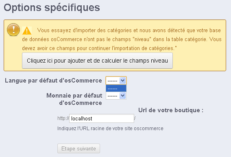Click 'Cliquez ici pour ajouter et de calculer le champs niveau'
The width and height of the screenshot is (231, 157).
[97, 61]
